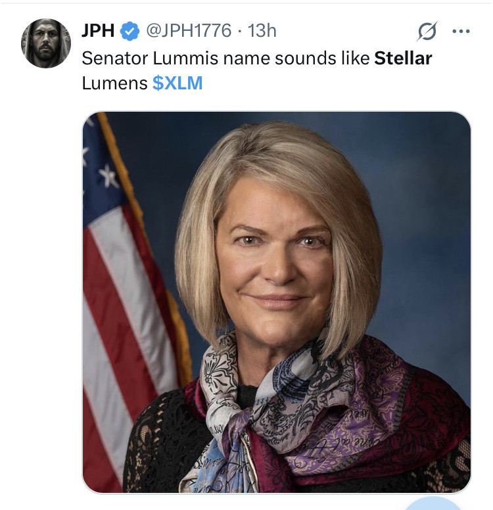Click the 13h timestamp of the tweet
493x510 pixels.
click(262, 31)
